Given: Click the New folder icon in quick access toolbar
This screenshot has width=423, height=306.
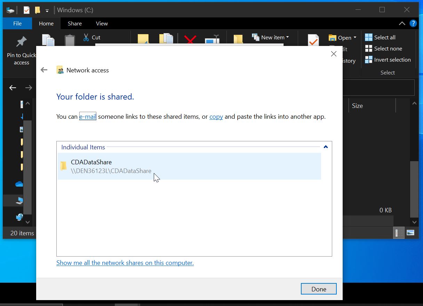Looking at the screenshot, I should click(x=37, y=10).
